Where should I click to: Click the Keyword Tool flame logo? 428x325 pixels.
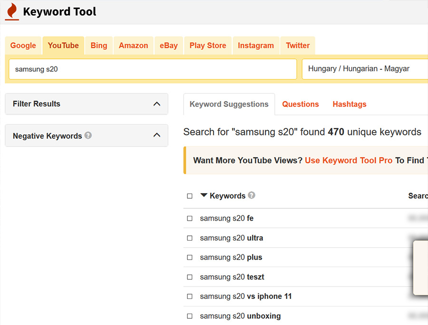12,11
